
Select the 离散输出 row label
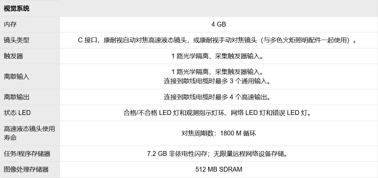tap(17, 97)
